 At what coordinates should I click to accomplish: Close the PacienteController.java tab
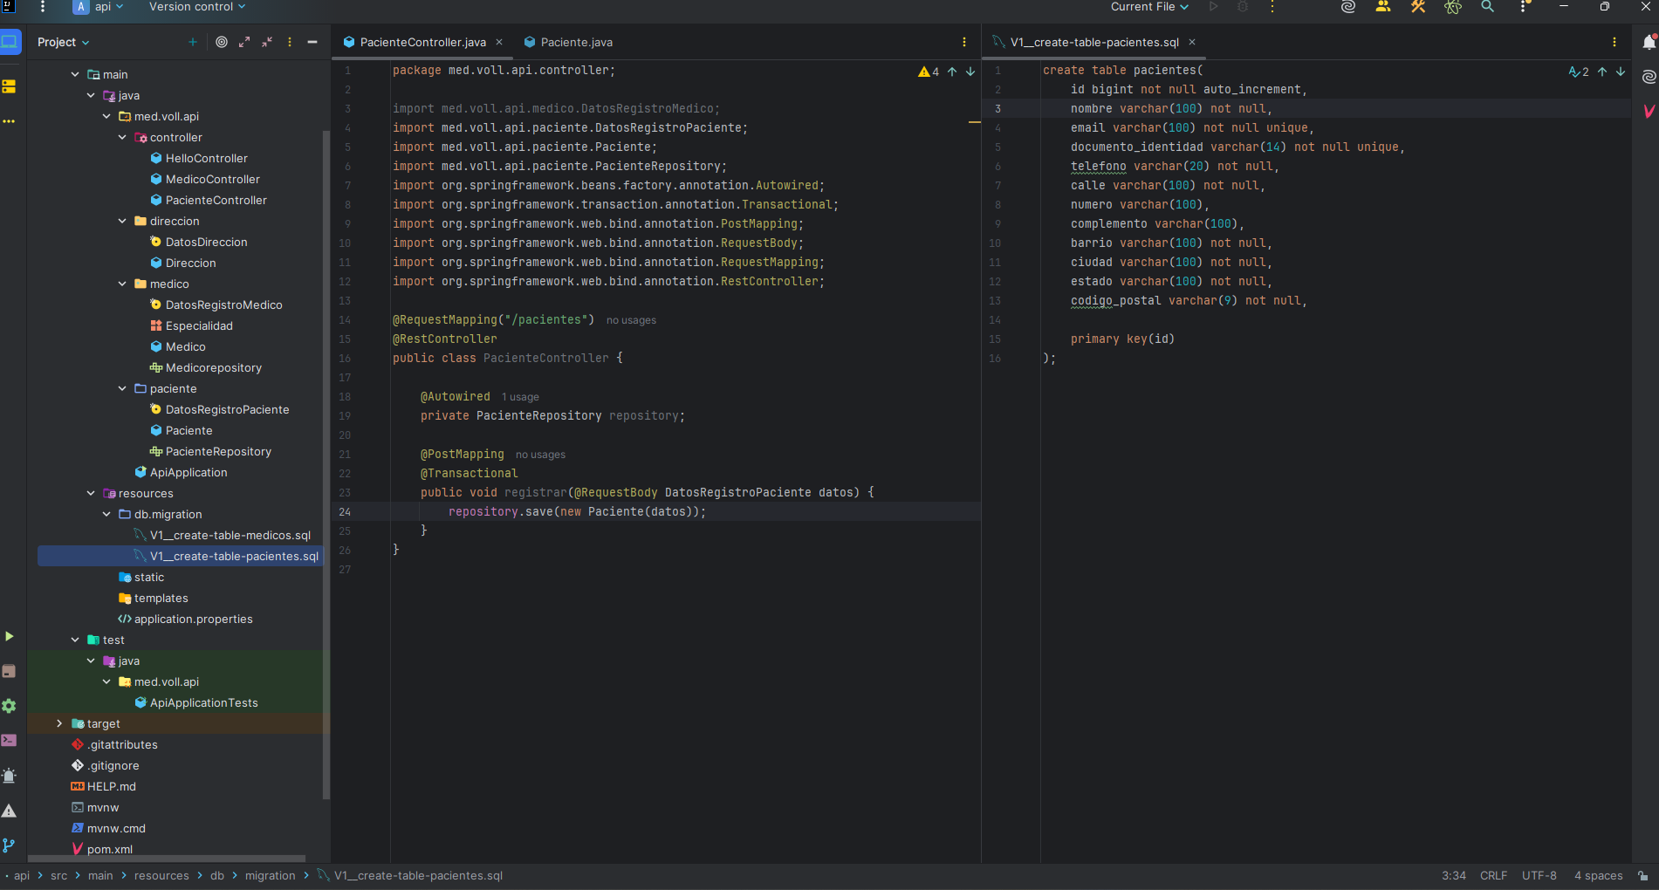499,42
